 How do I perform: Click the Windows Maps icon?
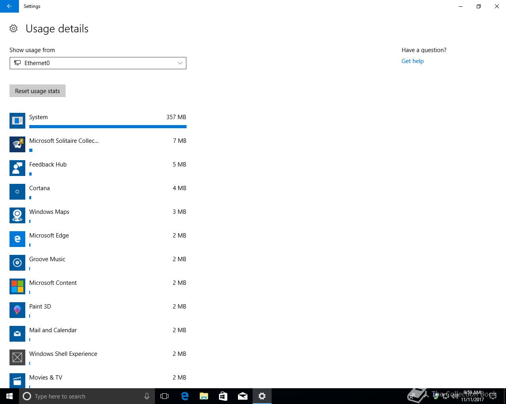(x=17, y=215)
